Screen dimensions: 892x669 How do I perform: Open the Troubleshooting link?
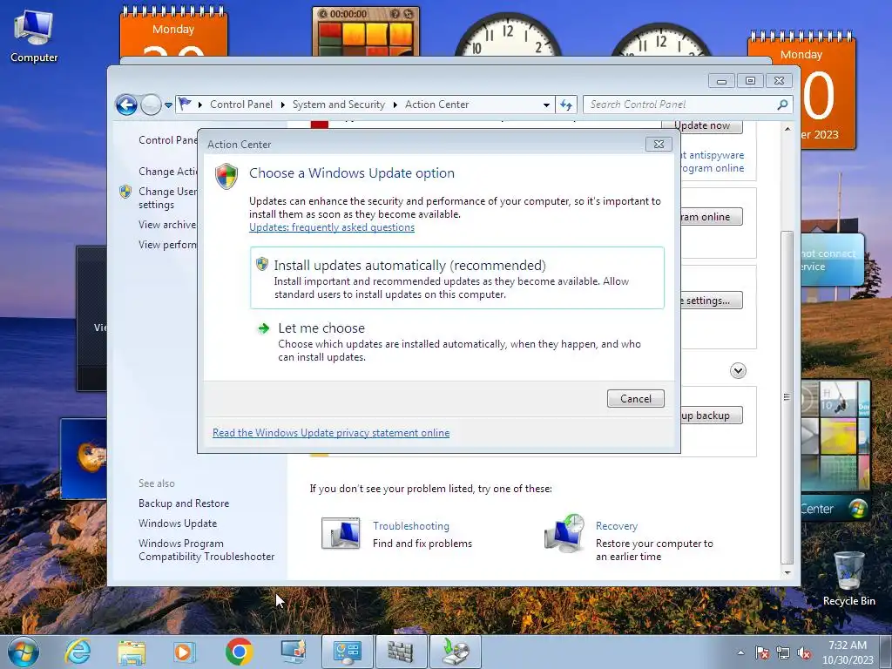(x=411, y=526)
